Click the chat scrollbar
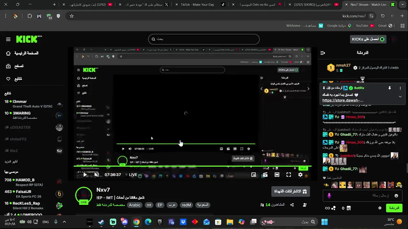This screenshot has height=229, width=408. click(x=407, y=168)
